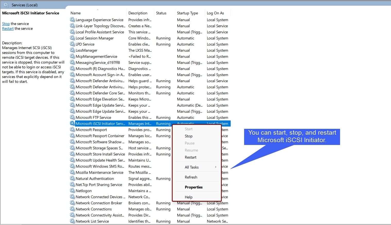Screen dimensions: 391x225
Task: Click the Microsoft Update Health Service gear icon
Action: coord(72,160)
